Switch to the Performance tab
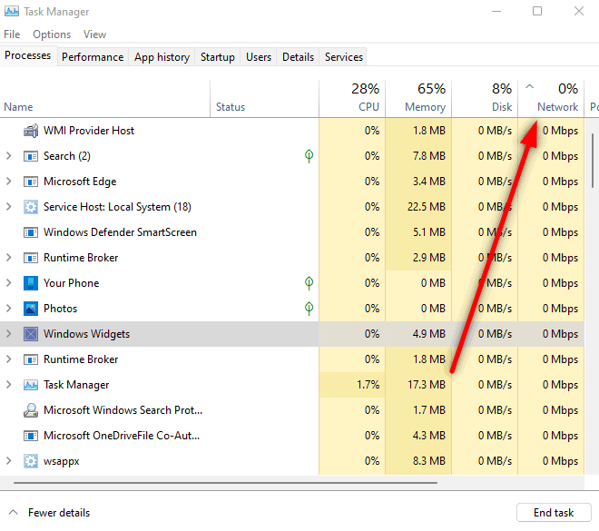The height and width of the screenshot is (531, 599). pos(93,57)
